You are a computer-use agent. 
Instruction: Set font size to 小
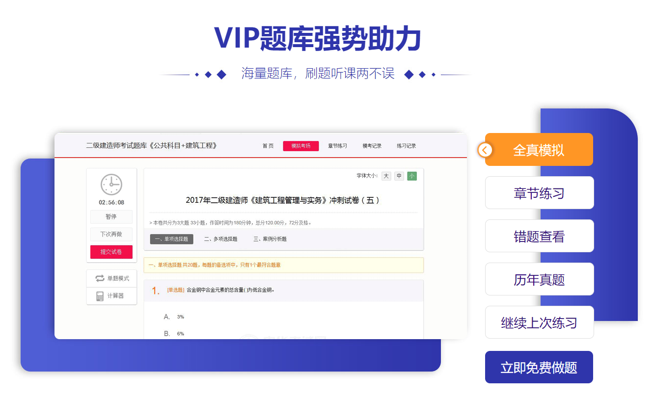pos(411,176)
